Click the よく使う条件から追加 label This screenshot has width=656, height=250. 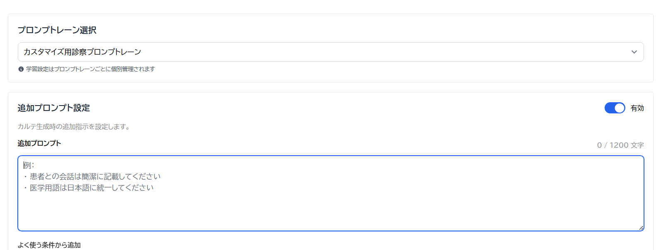[49, 245]
